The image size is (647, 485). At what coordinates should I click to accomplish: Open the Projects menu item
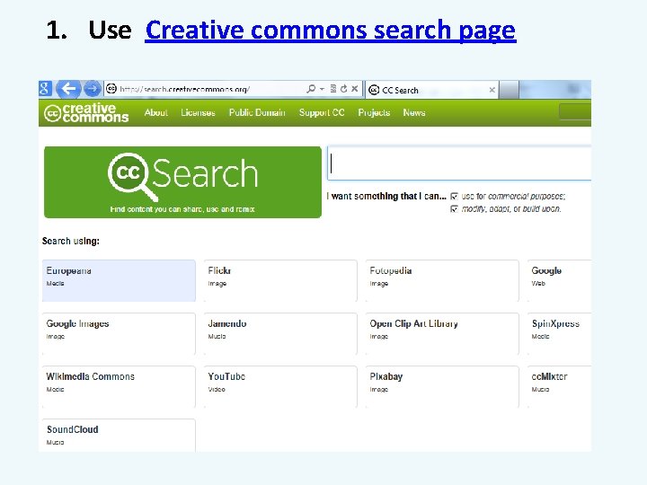pos(374,112)
